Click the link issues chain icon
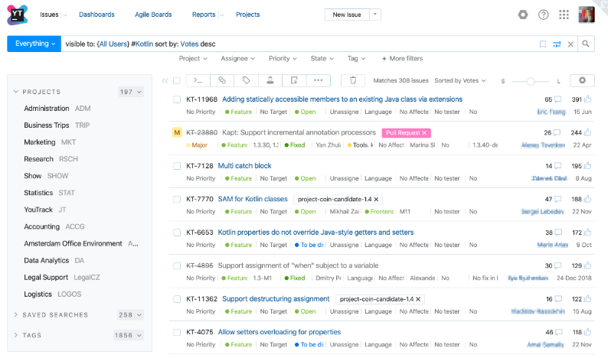Viewport: 608px width, 358px height. click(x=222, y=80)
